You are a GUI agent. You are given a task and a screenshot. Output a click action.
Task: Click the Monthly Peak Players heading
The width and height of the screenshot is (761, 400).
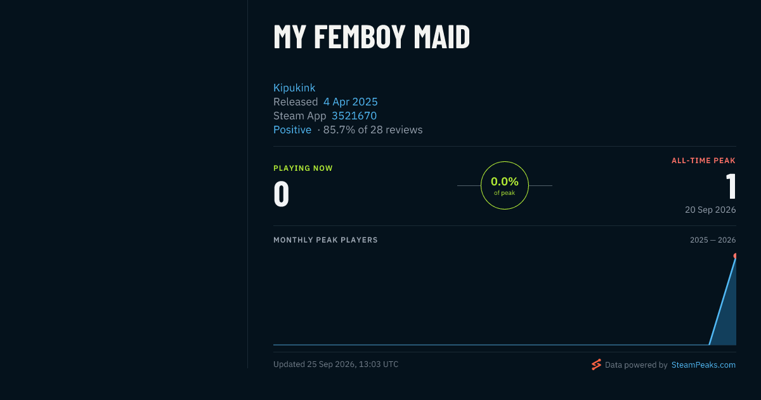325,240
